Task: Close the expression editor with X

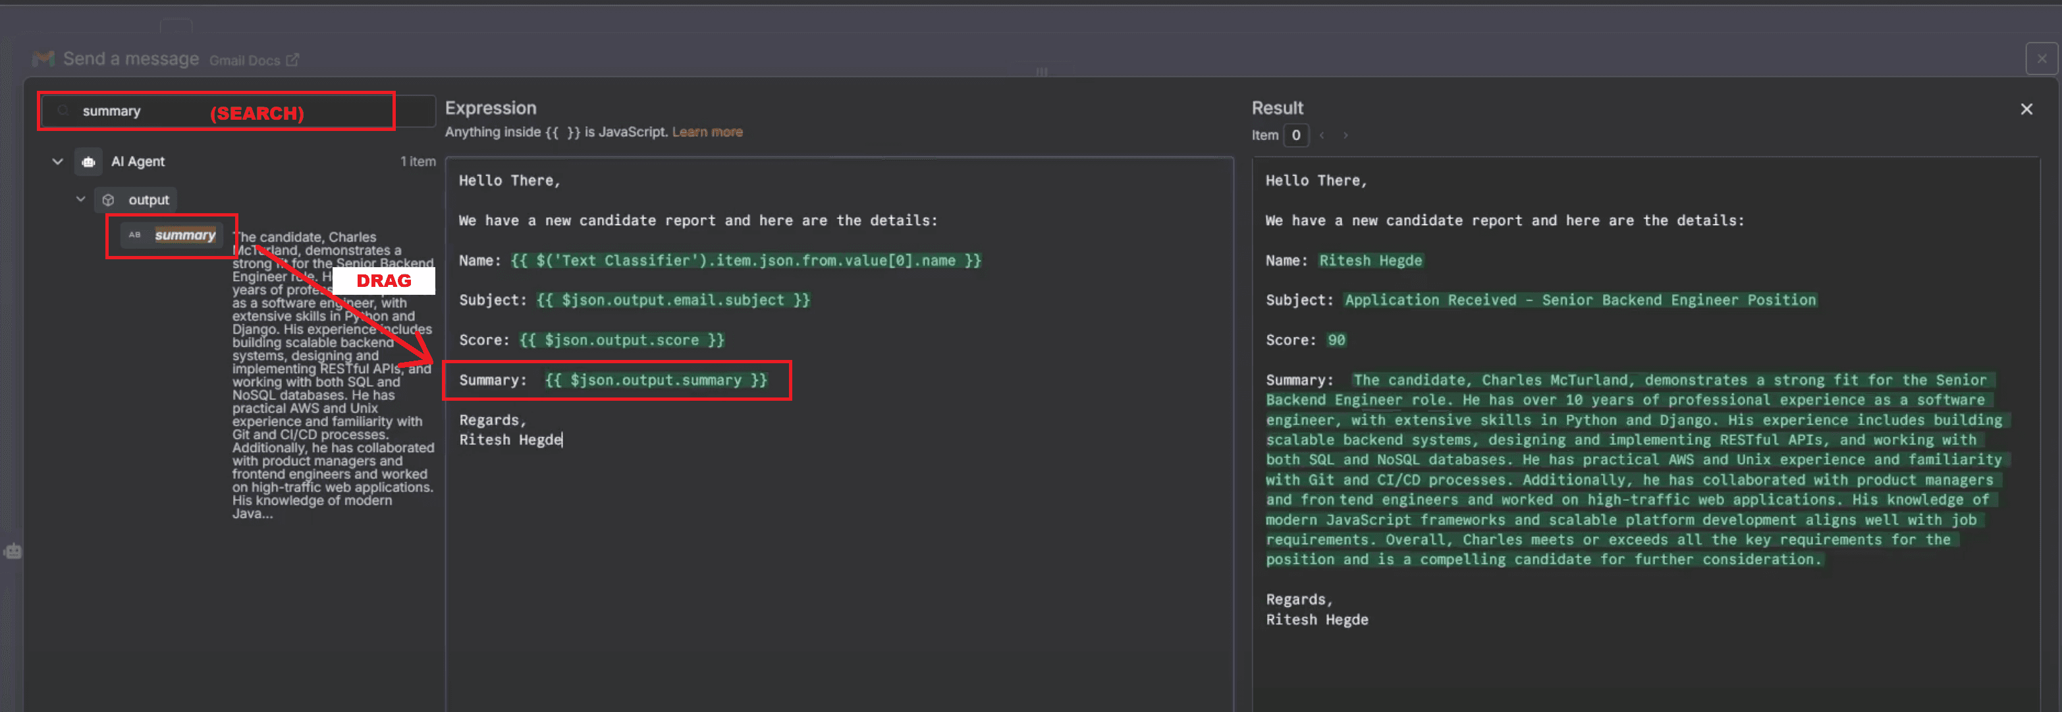Action: [x=2026, y=109]
